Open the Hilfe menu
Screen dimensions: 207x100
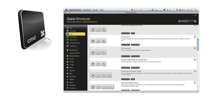(102, 10)
